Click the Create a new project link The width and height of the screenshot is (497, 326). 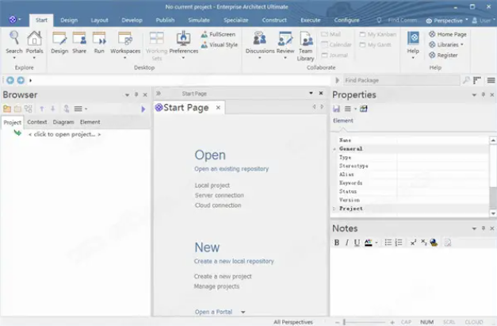223,276
